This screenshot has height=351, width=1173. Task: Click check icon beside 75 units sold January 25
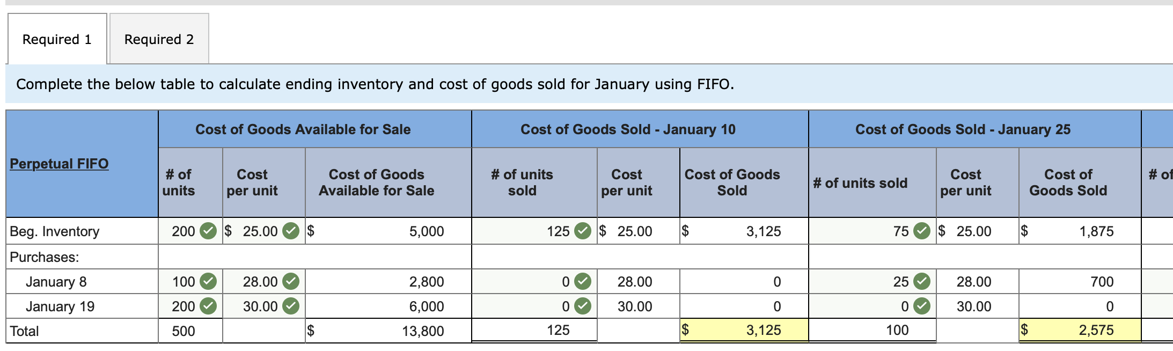pos(922,231)
